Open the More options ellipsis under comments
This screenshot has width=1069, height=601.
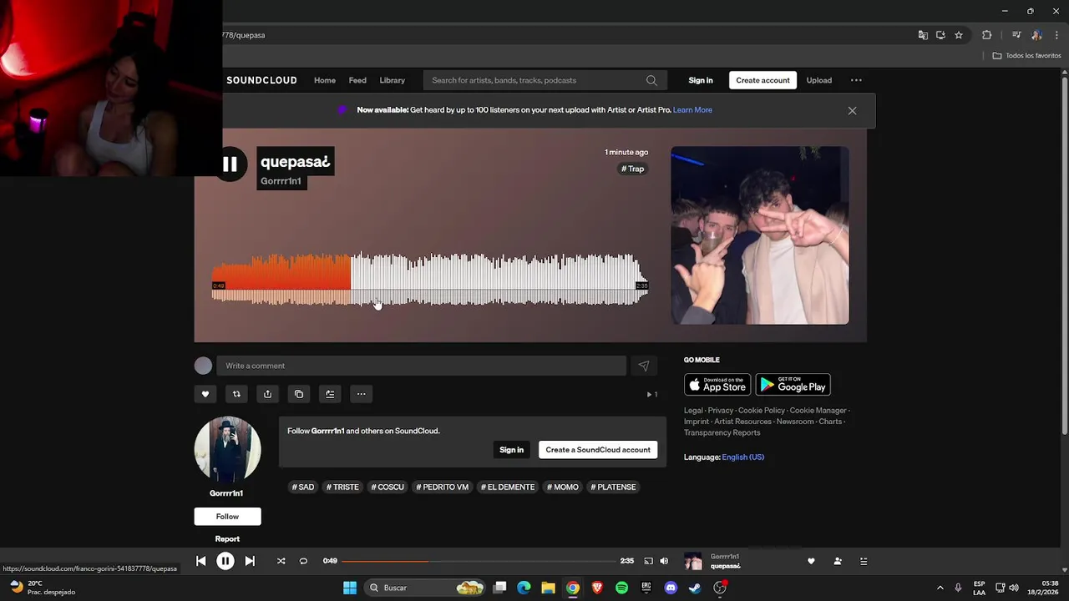click(x=362, y=394)
